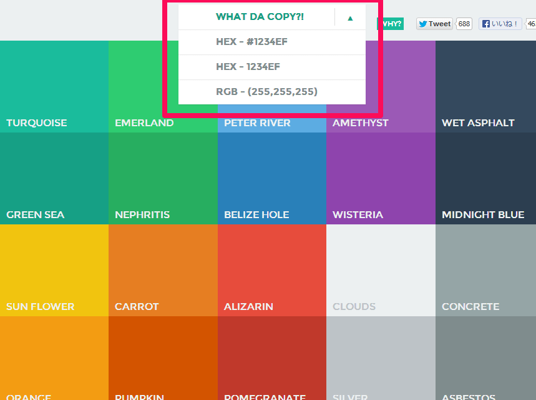Image resolution: width=536 pixels, height=400 pixels.
Task: Open the WHAT DA COPY?! dropdown
Action: pyautogui.click(x=260, y=17)
